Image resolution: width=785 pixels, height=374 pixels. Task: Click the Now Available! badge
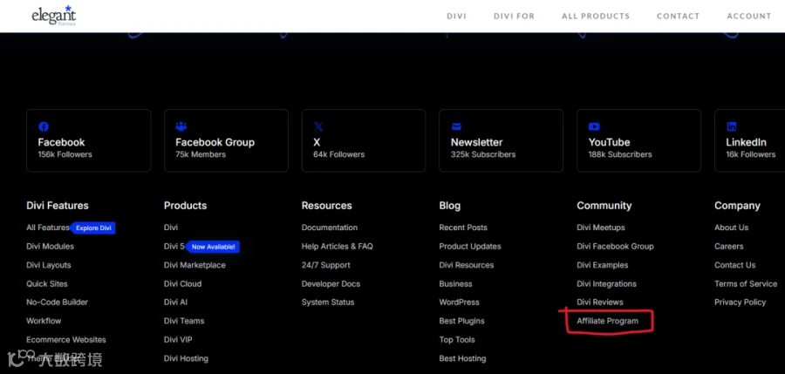coord(213,247)
